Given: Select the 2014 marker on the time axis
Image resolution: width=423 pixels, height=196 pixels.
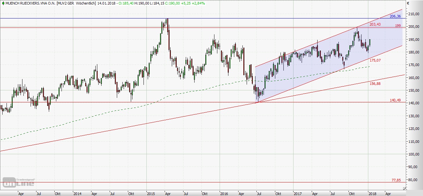Looking at the screenshot, I should 77,194.
